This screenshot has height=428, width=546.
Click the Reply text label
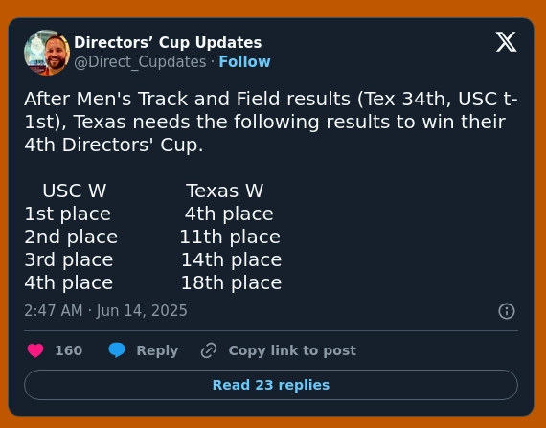point(157,350)
